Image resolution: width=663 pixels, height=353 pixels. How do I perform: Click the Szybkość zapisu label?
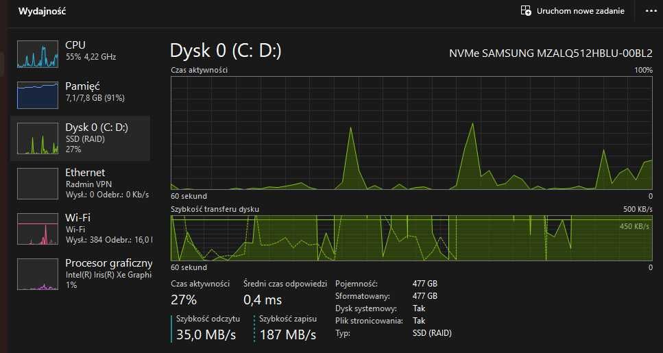[x=288, y=319]
